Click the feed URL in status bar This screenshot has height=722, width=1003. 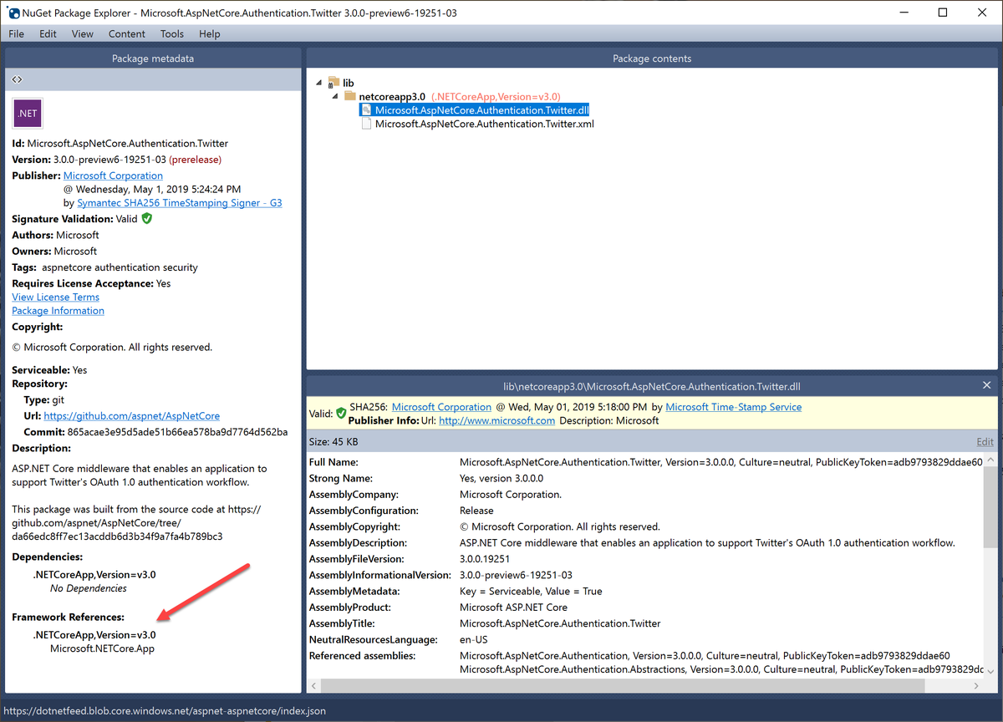point(165,711)
